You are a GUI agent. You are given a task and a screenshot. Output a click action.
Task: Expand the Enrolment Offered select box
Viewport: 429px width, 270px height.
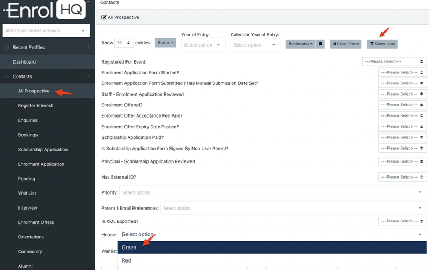402,105
